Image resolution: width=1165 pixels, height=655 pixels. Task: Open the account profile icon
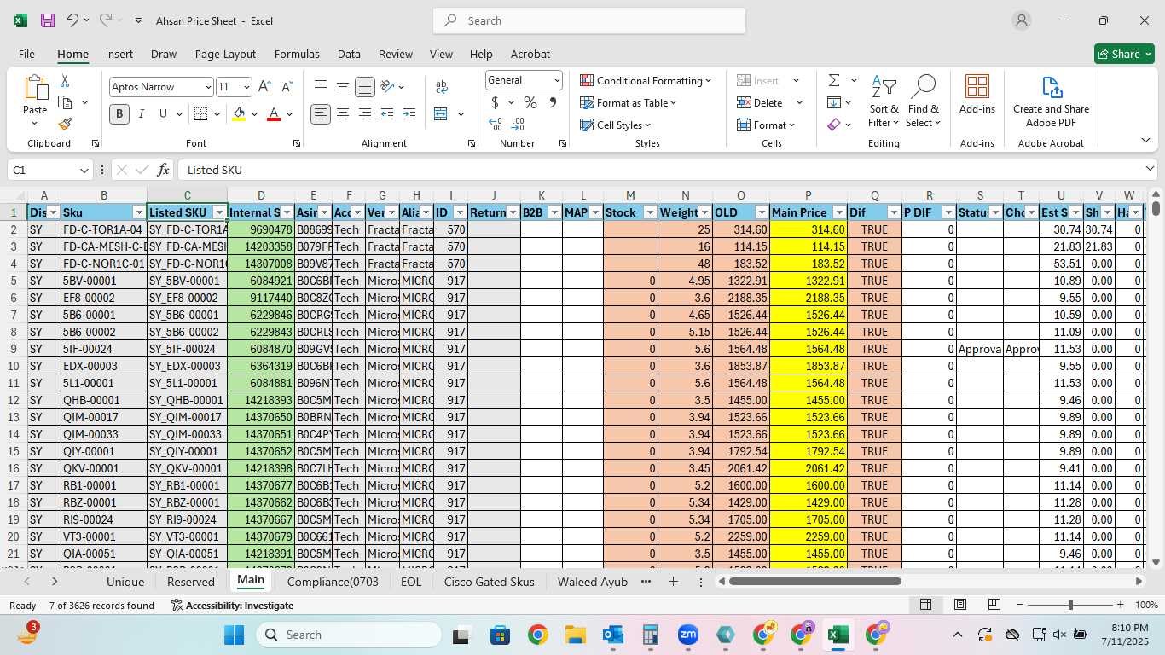1021,20
